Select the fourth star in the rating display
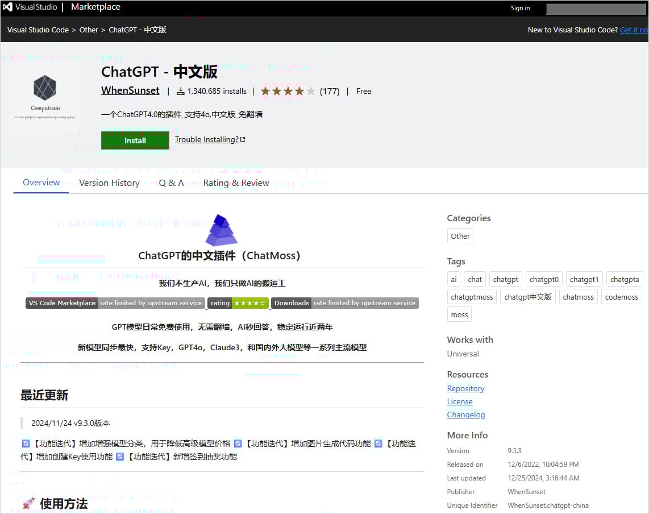The width and height of the screenshot is (649, 514). [299, 90]
